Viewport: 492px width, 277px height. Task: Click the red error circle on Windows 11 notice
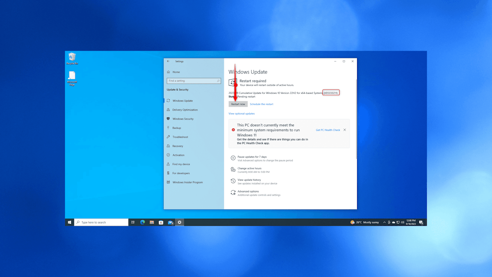click(233, 130)
